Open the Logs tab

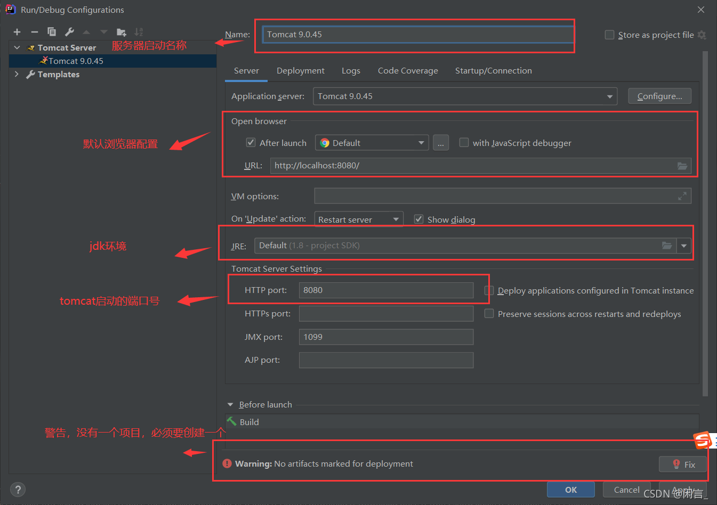click(x=351, y=71)
